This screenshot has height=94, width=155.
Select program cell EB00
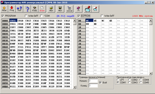pyautogui.click(x=21, y=54)
